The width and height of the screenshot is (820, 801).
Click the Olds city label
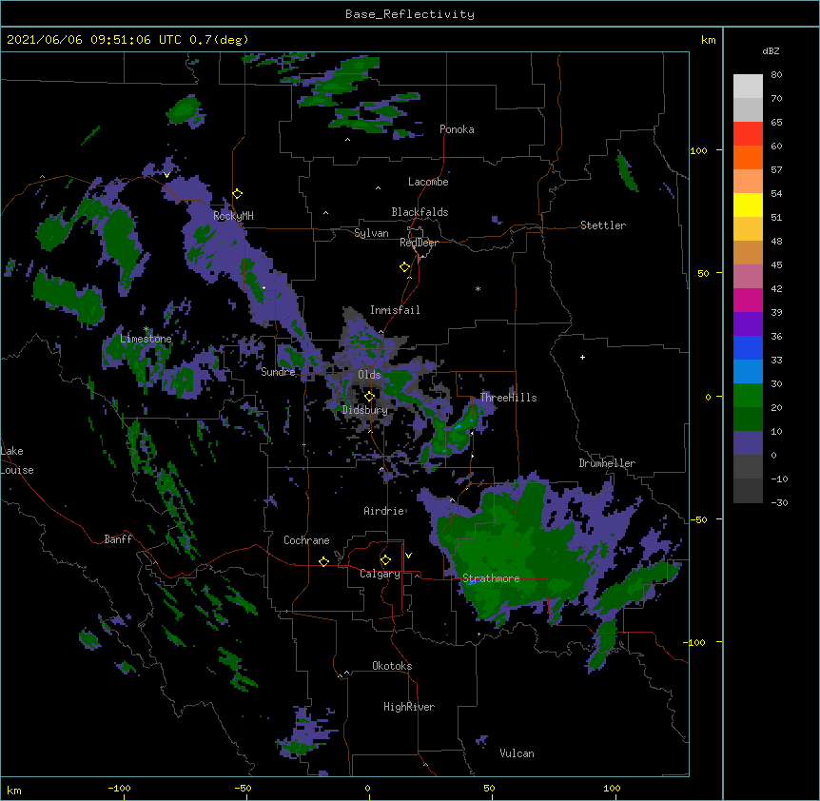[x=369, y=375]
